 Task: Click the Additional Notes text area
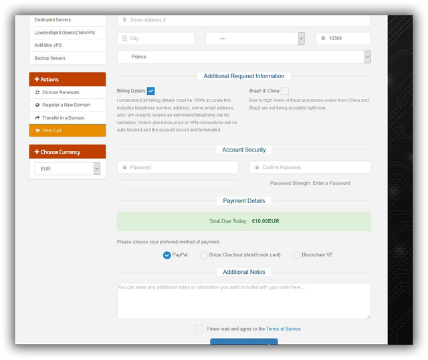243,301
